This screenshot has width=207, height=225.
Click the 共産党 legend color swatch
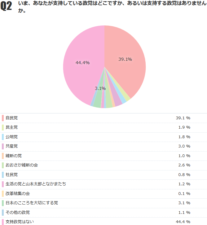coord(2,146)
